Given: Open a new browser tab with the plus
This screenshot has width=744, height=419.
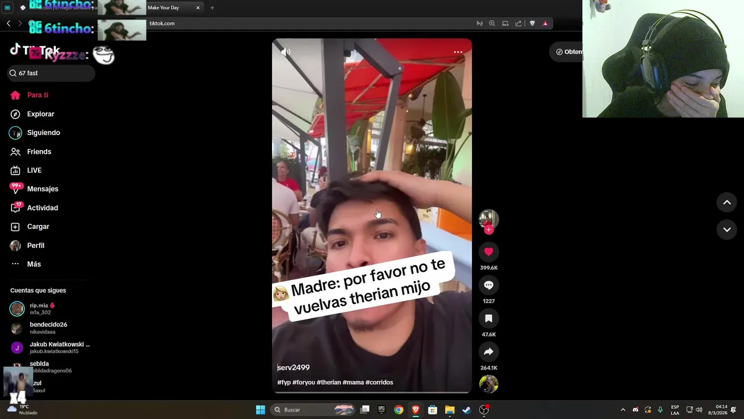Looking at the screenshot, I should point(212,8).
